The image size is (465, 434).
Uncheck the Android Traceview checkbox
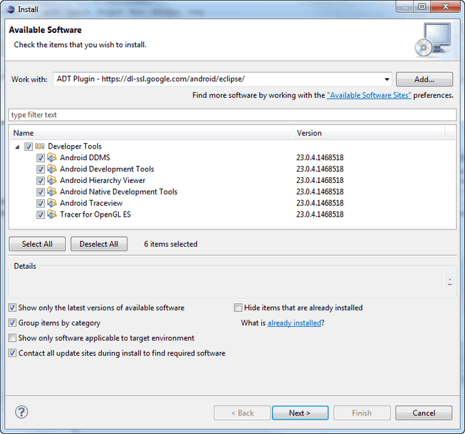tap(41, 203)
